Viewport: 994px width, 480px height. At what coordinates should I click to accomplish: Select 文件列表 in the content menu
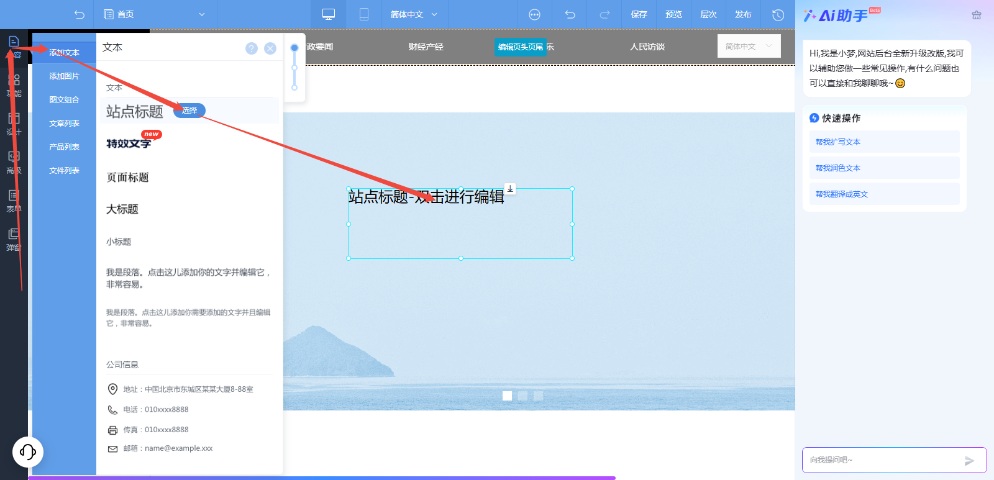pos(65,171)
